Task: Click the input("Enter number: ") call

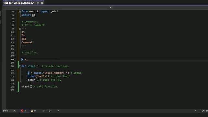Action: 51,73
